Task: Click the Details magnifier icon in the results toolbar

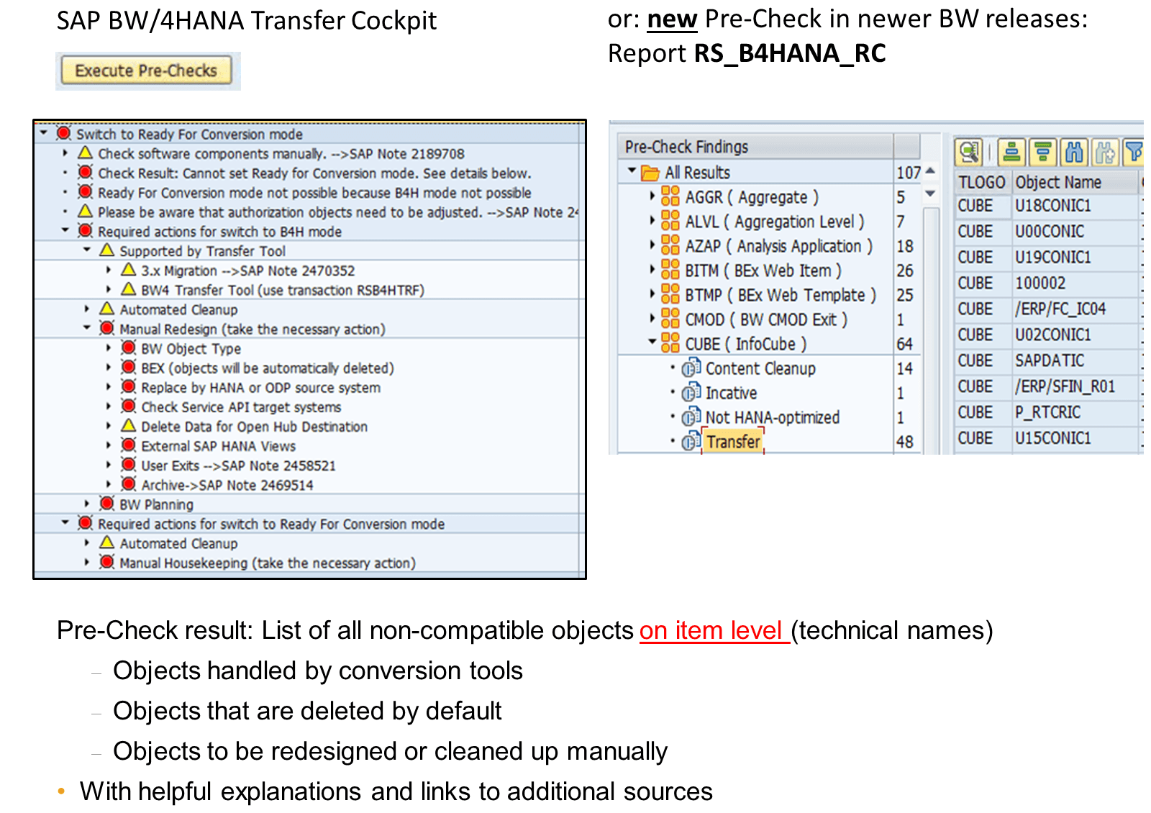Action: (x=968, y=152)
